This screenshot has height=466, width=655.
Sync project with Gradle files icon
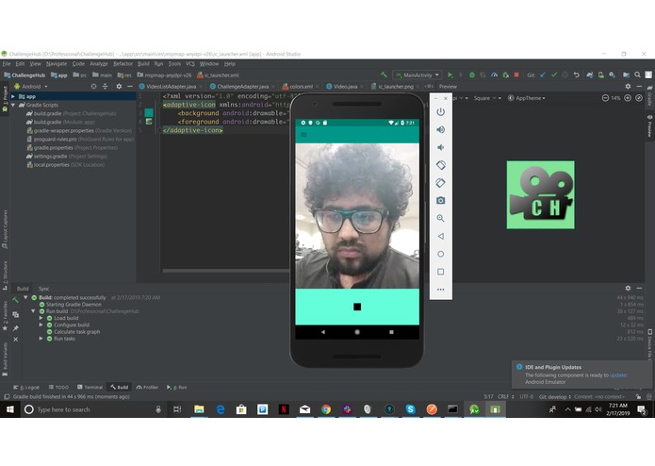[590, 75]
